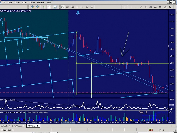Open the Window menu
Screen dimensions: 177x133
point(41,3)
